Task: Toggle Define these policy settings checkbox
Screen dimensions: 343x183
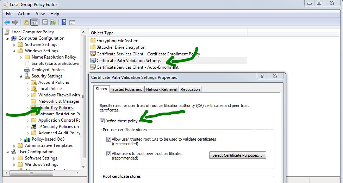Action: pyautogui.click(x=102, y=121)
